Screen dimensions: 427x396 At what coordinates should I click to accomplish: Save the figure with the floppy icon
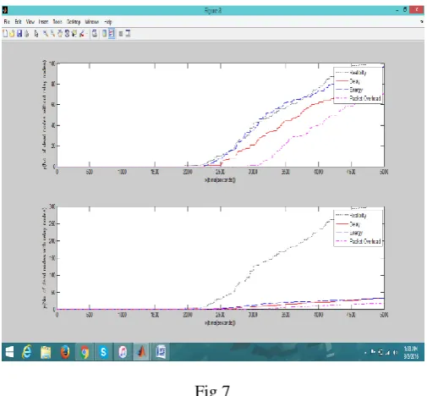click(19, 34)
